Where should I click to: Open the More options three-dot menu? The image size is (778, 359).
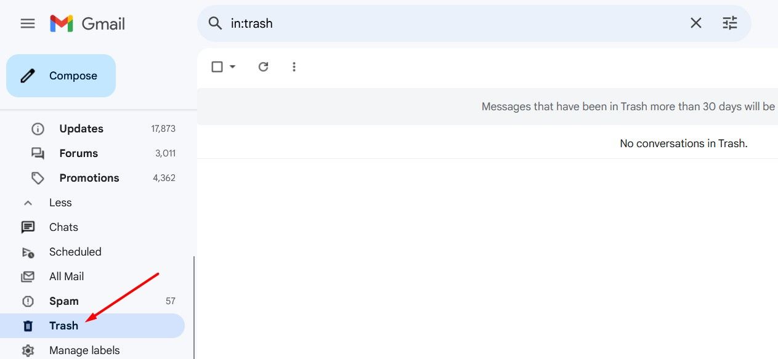pyautogui.click(x=294, y=67)
